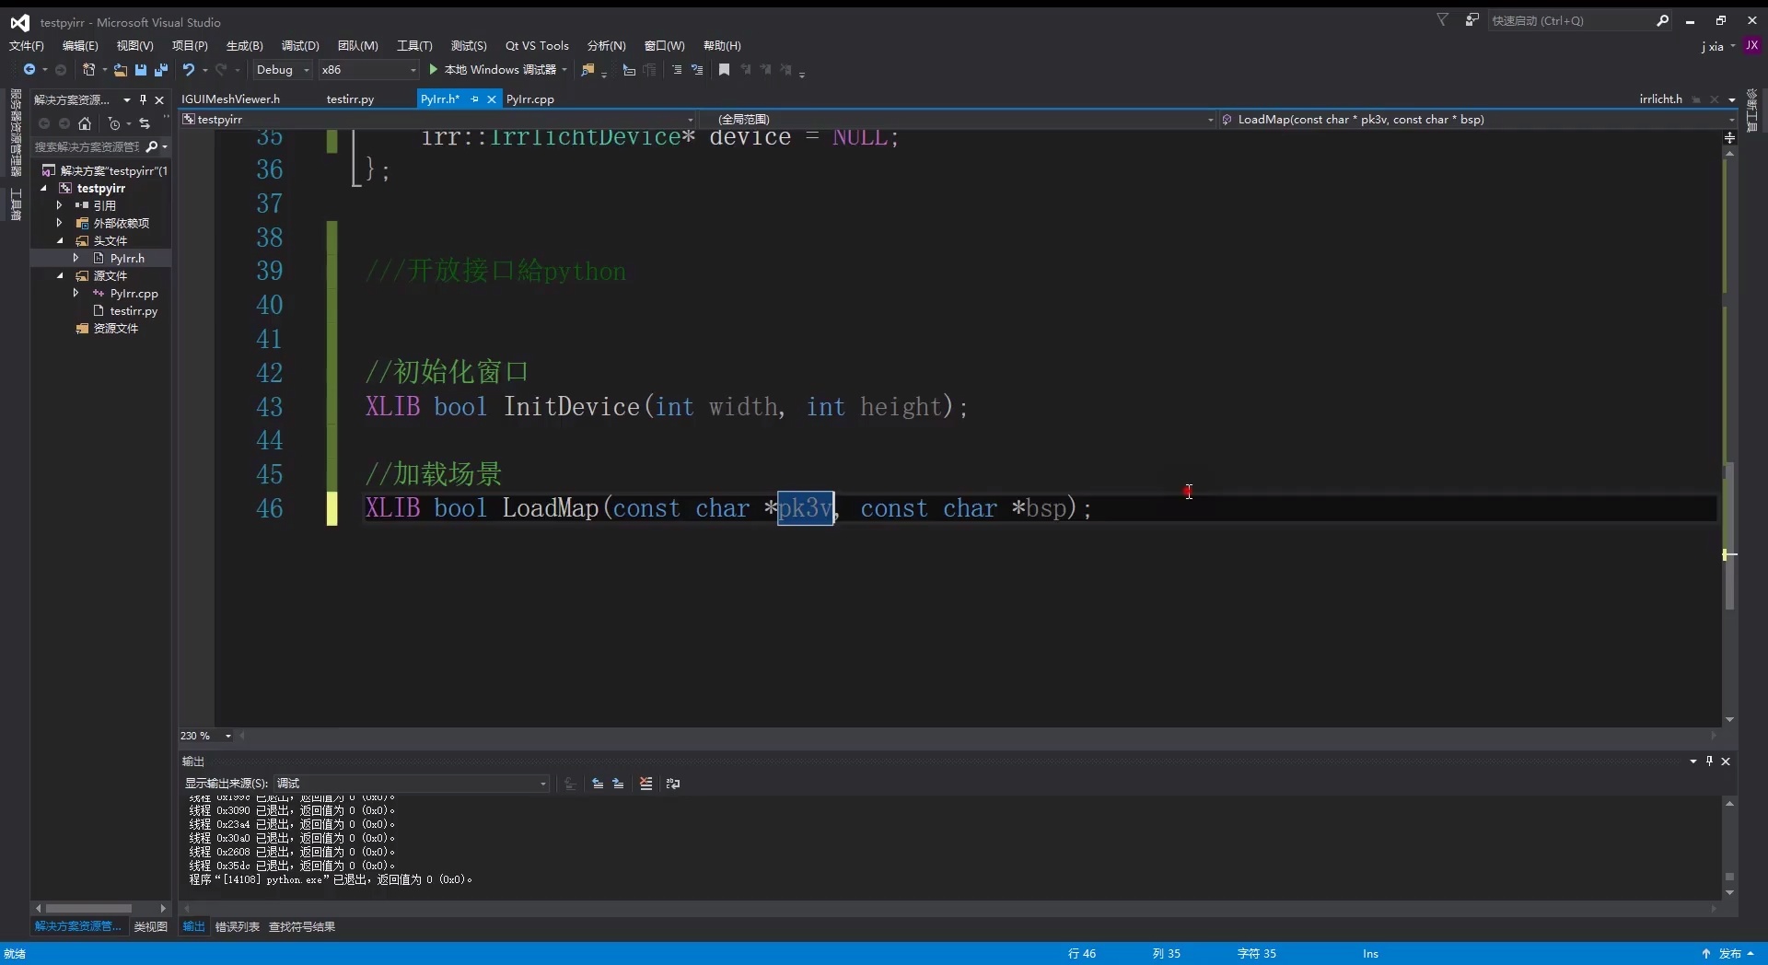Open the 调试(D) menu
Image resolution: width=1768 pixels, height=965 pixels.
300,45
